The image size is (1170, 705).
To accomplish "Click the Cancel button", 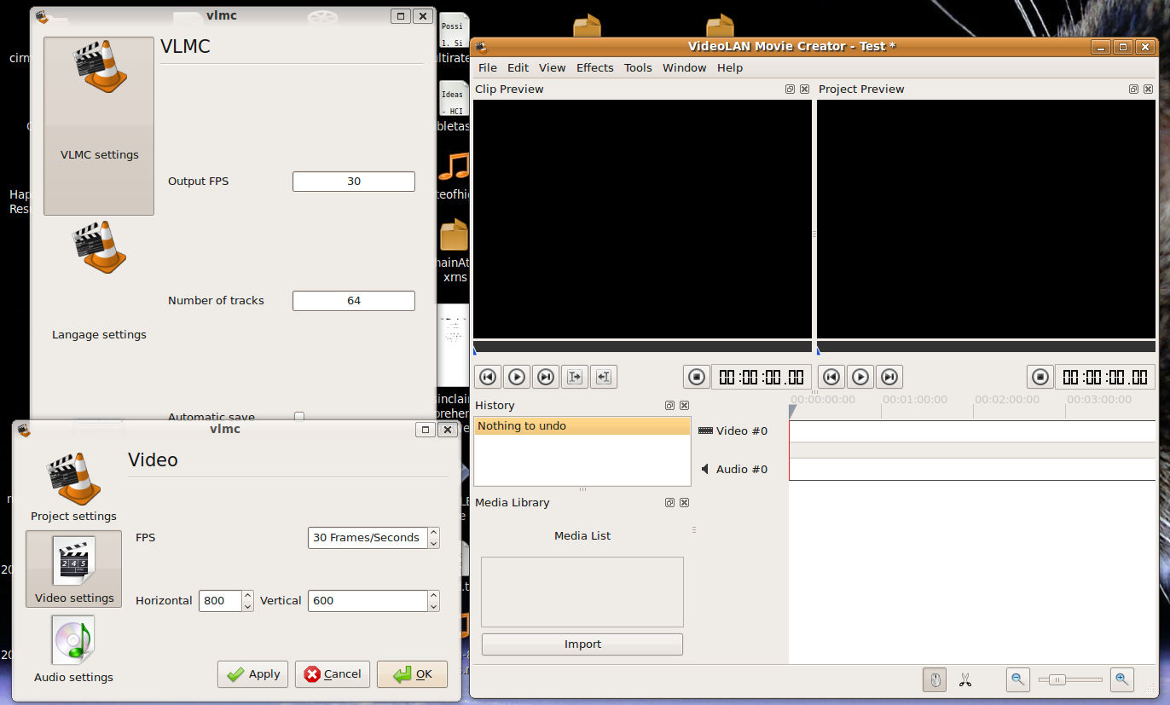I will (x=333, y=674).
